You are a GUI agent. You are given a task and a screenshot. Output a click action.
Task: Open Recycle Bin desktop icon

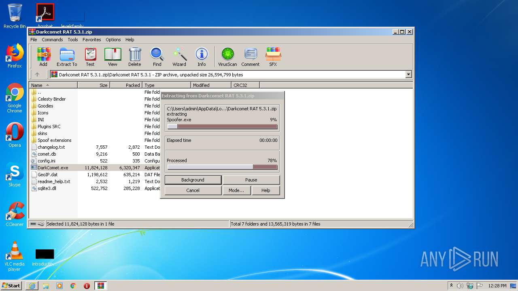(15, 16)
